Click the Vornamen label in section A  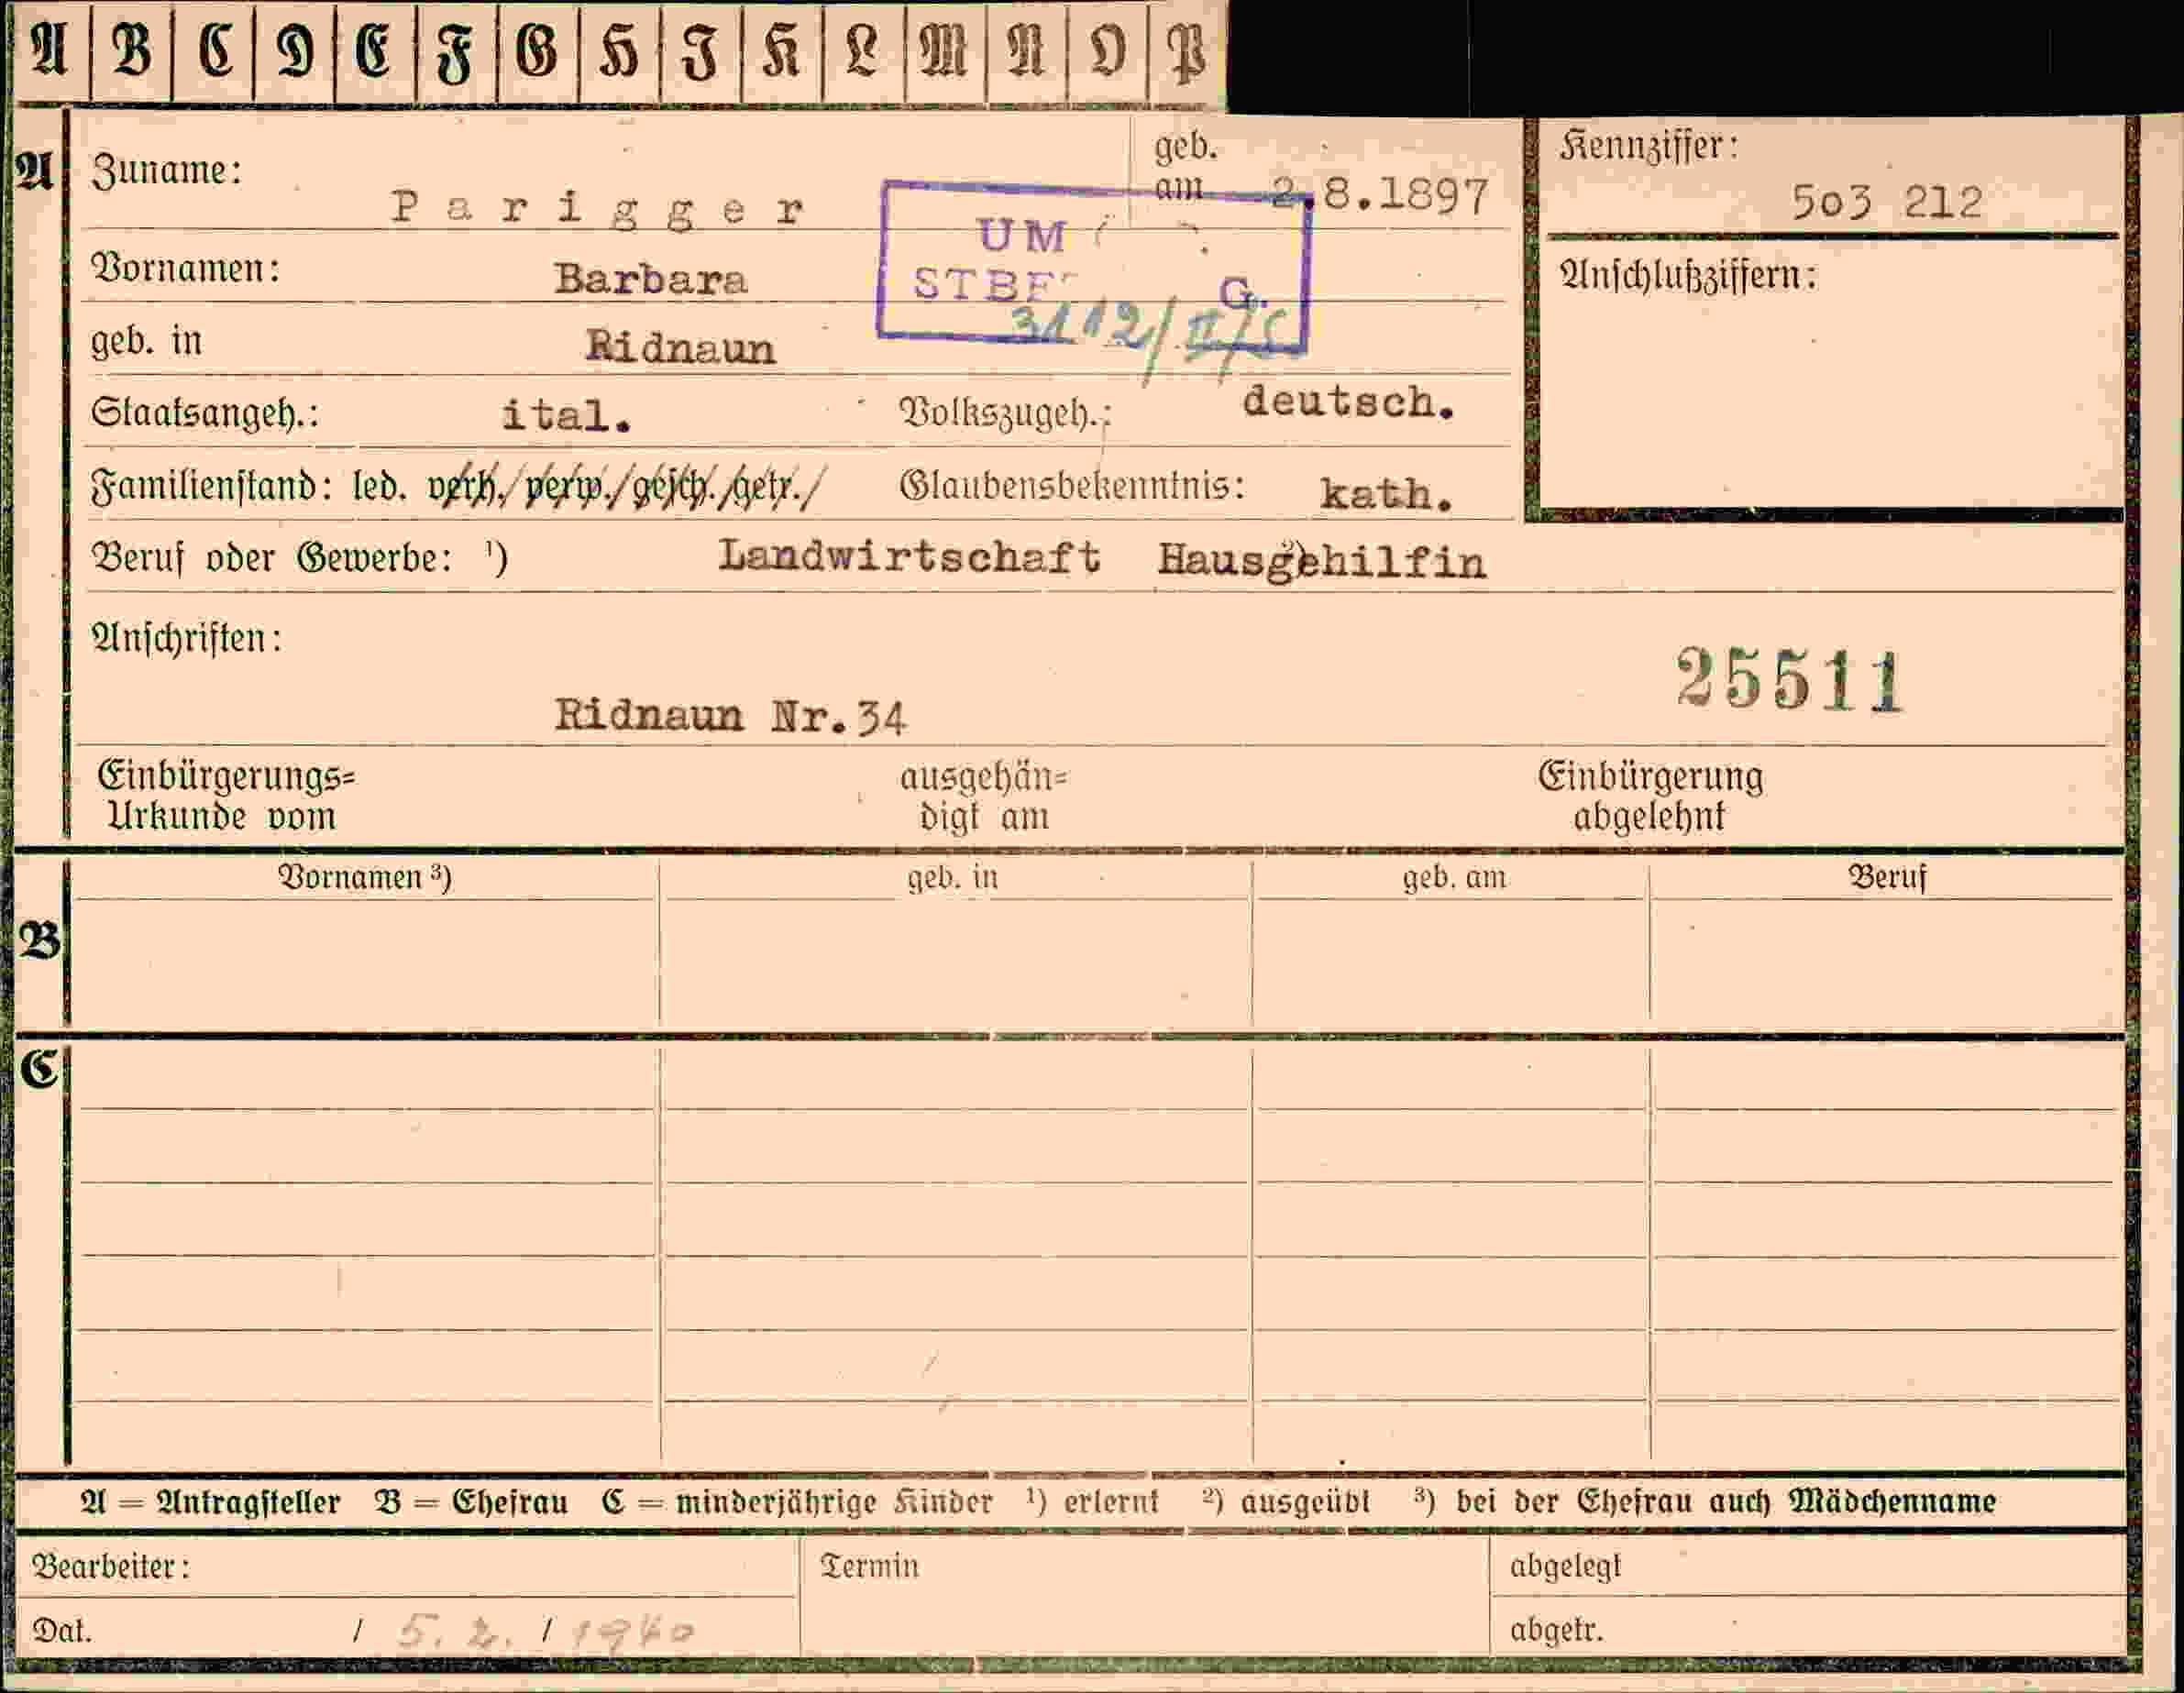tap(185, 268)
